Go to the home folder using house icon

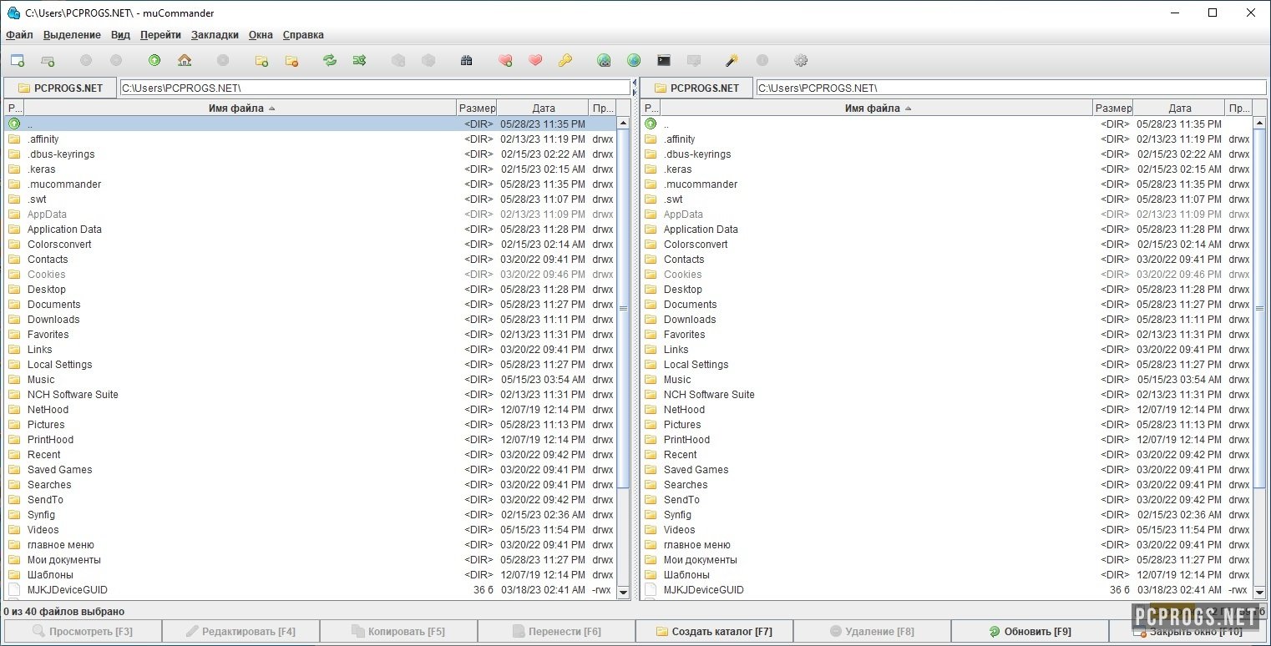(x=185, y=60)
